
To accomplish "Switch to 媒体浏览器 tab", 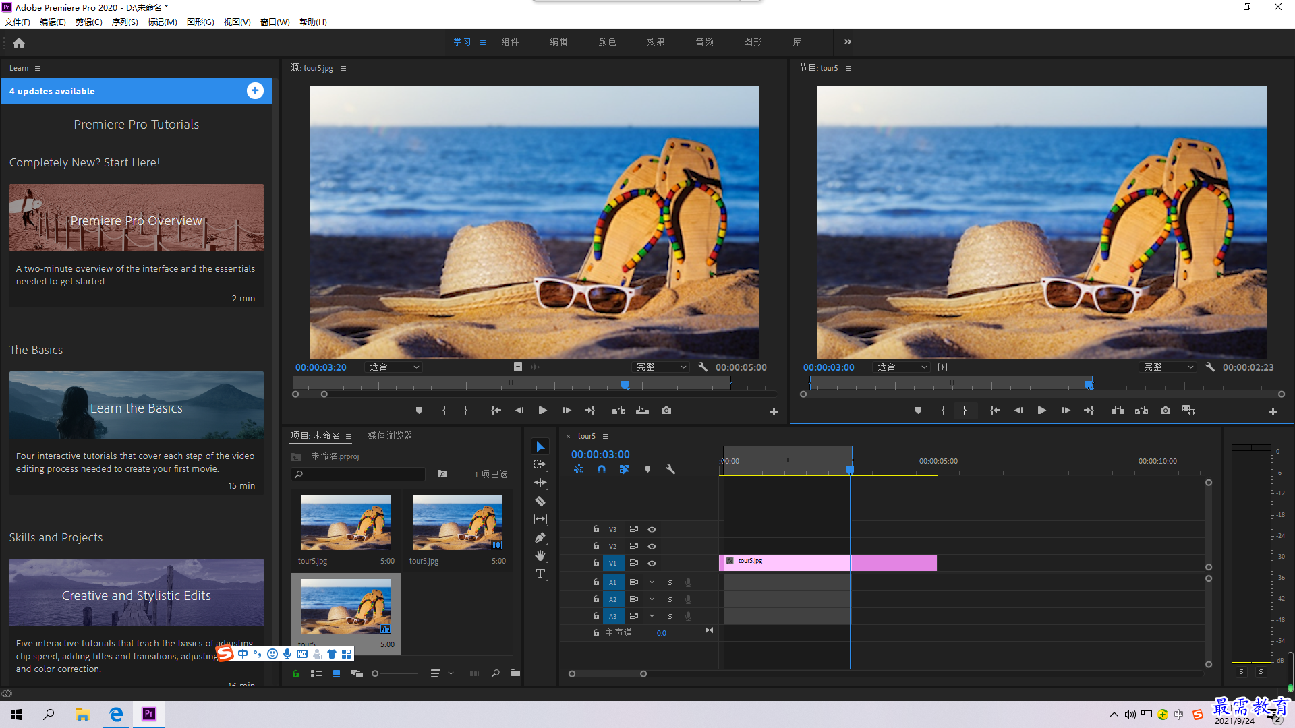I will coord(390,435).
